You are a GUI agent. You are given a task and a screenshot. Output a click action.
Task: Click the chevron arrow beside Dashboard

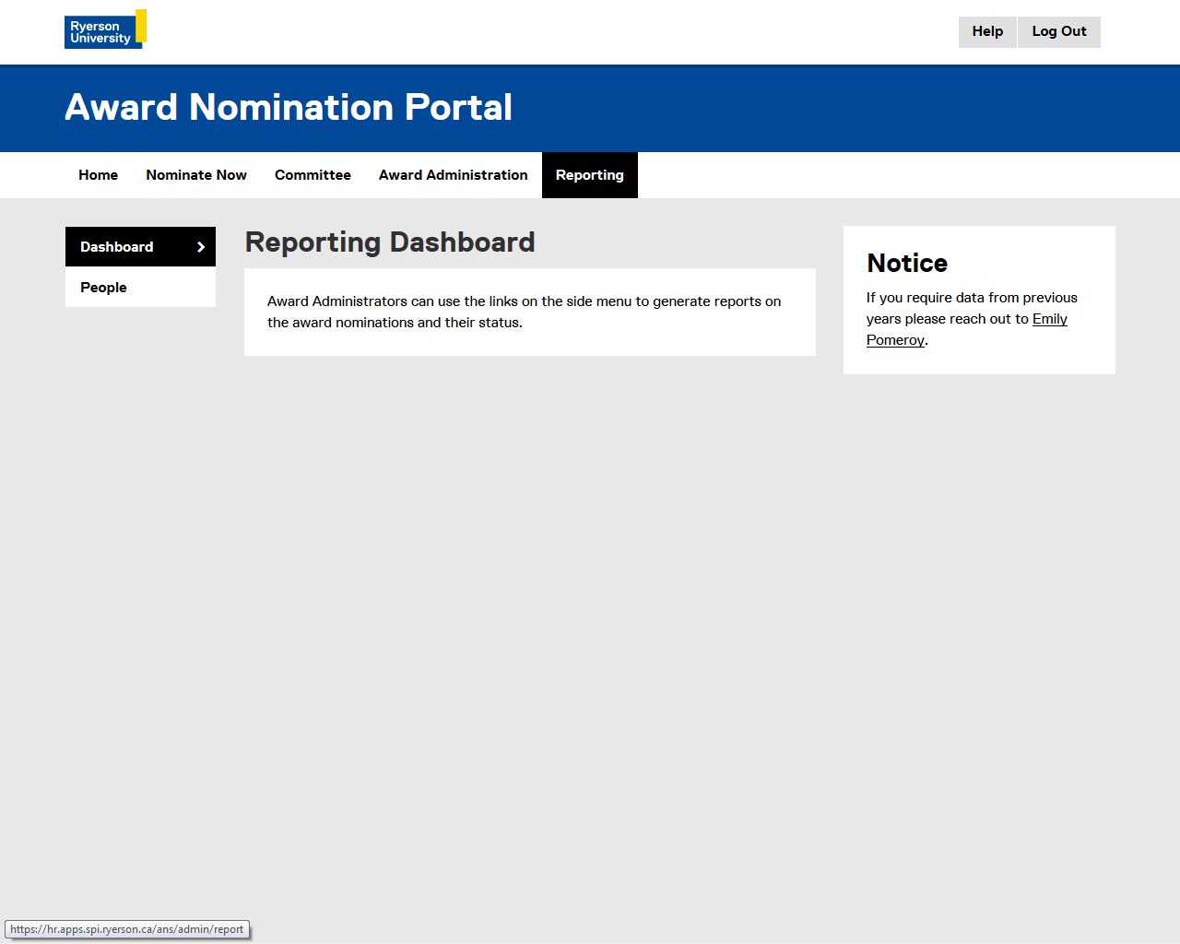click(x=201, y=247)
